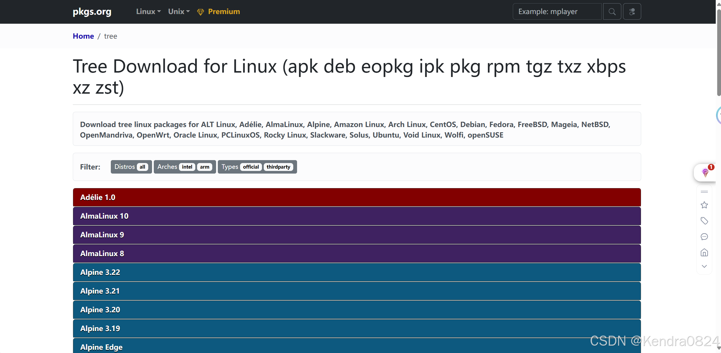
Task: Click the star favorite icon in sidebar
Action: click(x=704, y=205)
